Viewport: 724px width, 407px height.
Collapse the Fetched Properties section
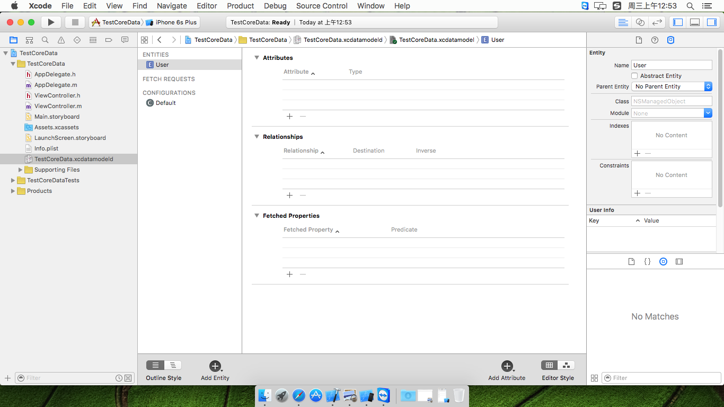coord(257,216)
